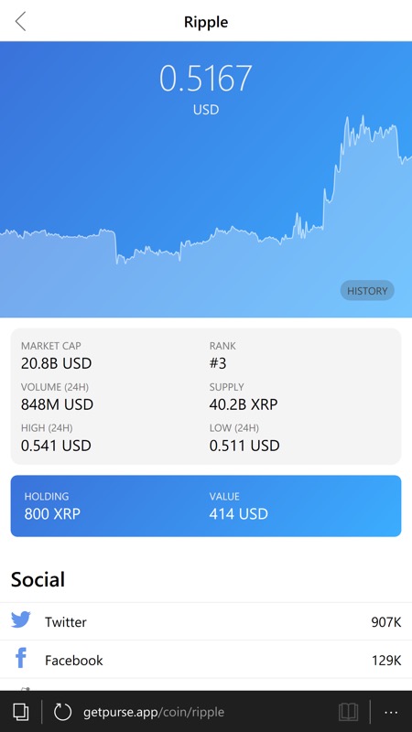Open the Twitter social row
412x732 pixels.
point(206,621)
